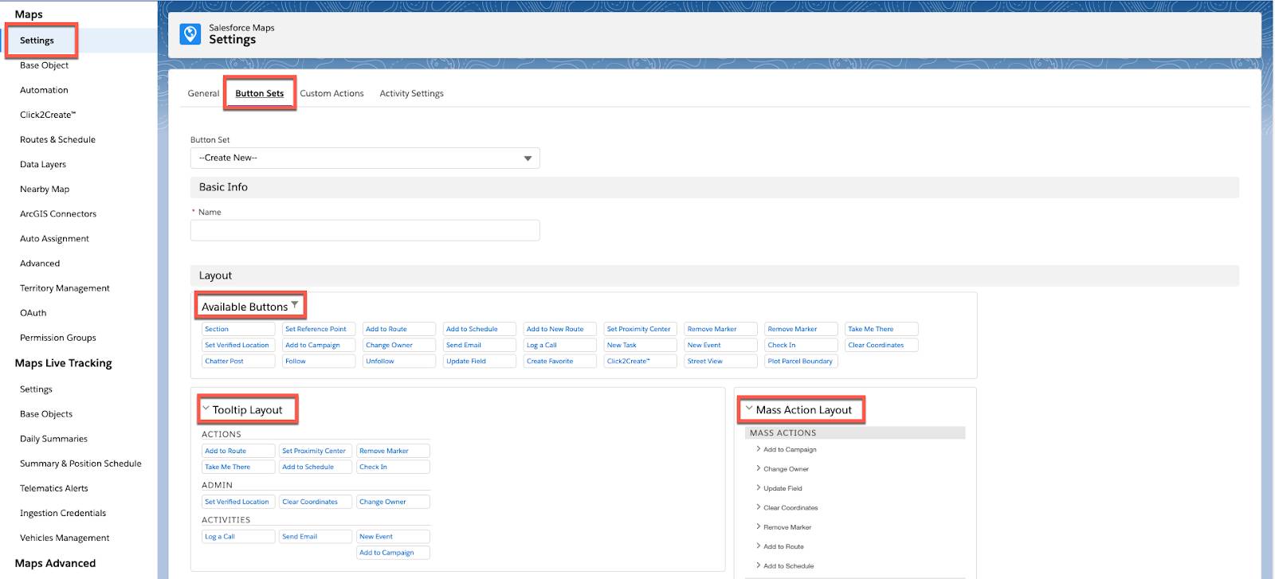The width and height of the screenshot is (1275, 579).
Task: Click Set Verified Location under Tooltip Admin
Action: [x=238, y=502]
